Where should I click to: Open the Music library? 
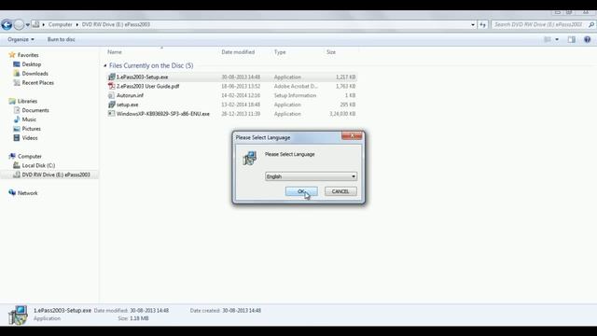[x=29, y=119]
